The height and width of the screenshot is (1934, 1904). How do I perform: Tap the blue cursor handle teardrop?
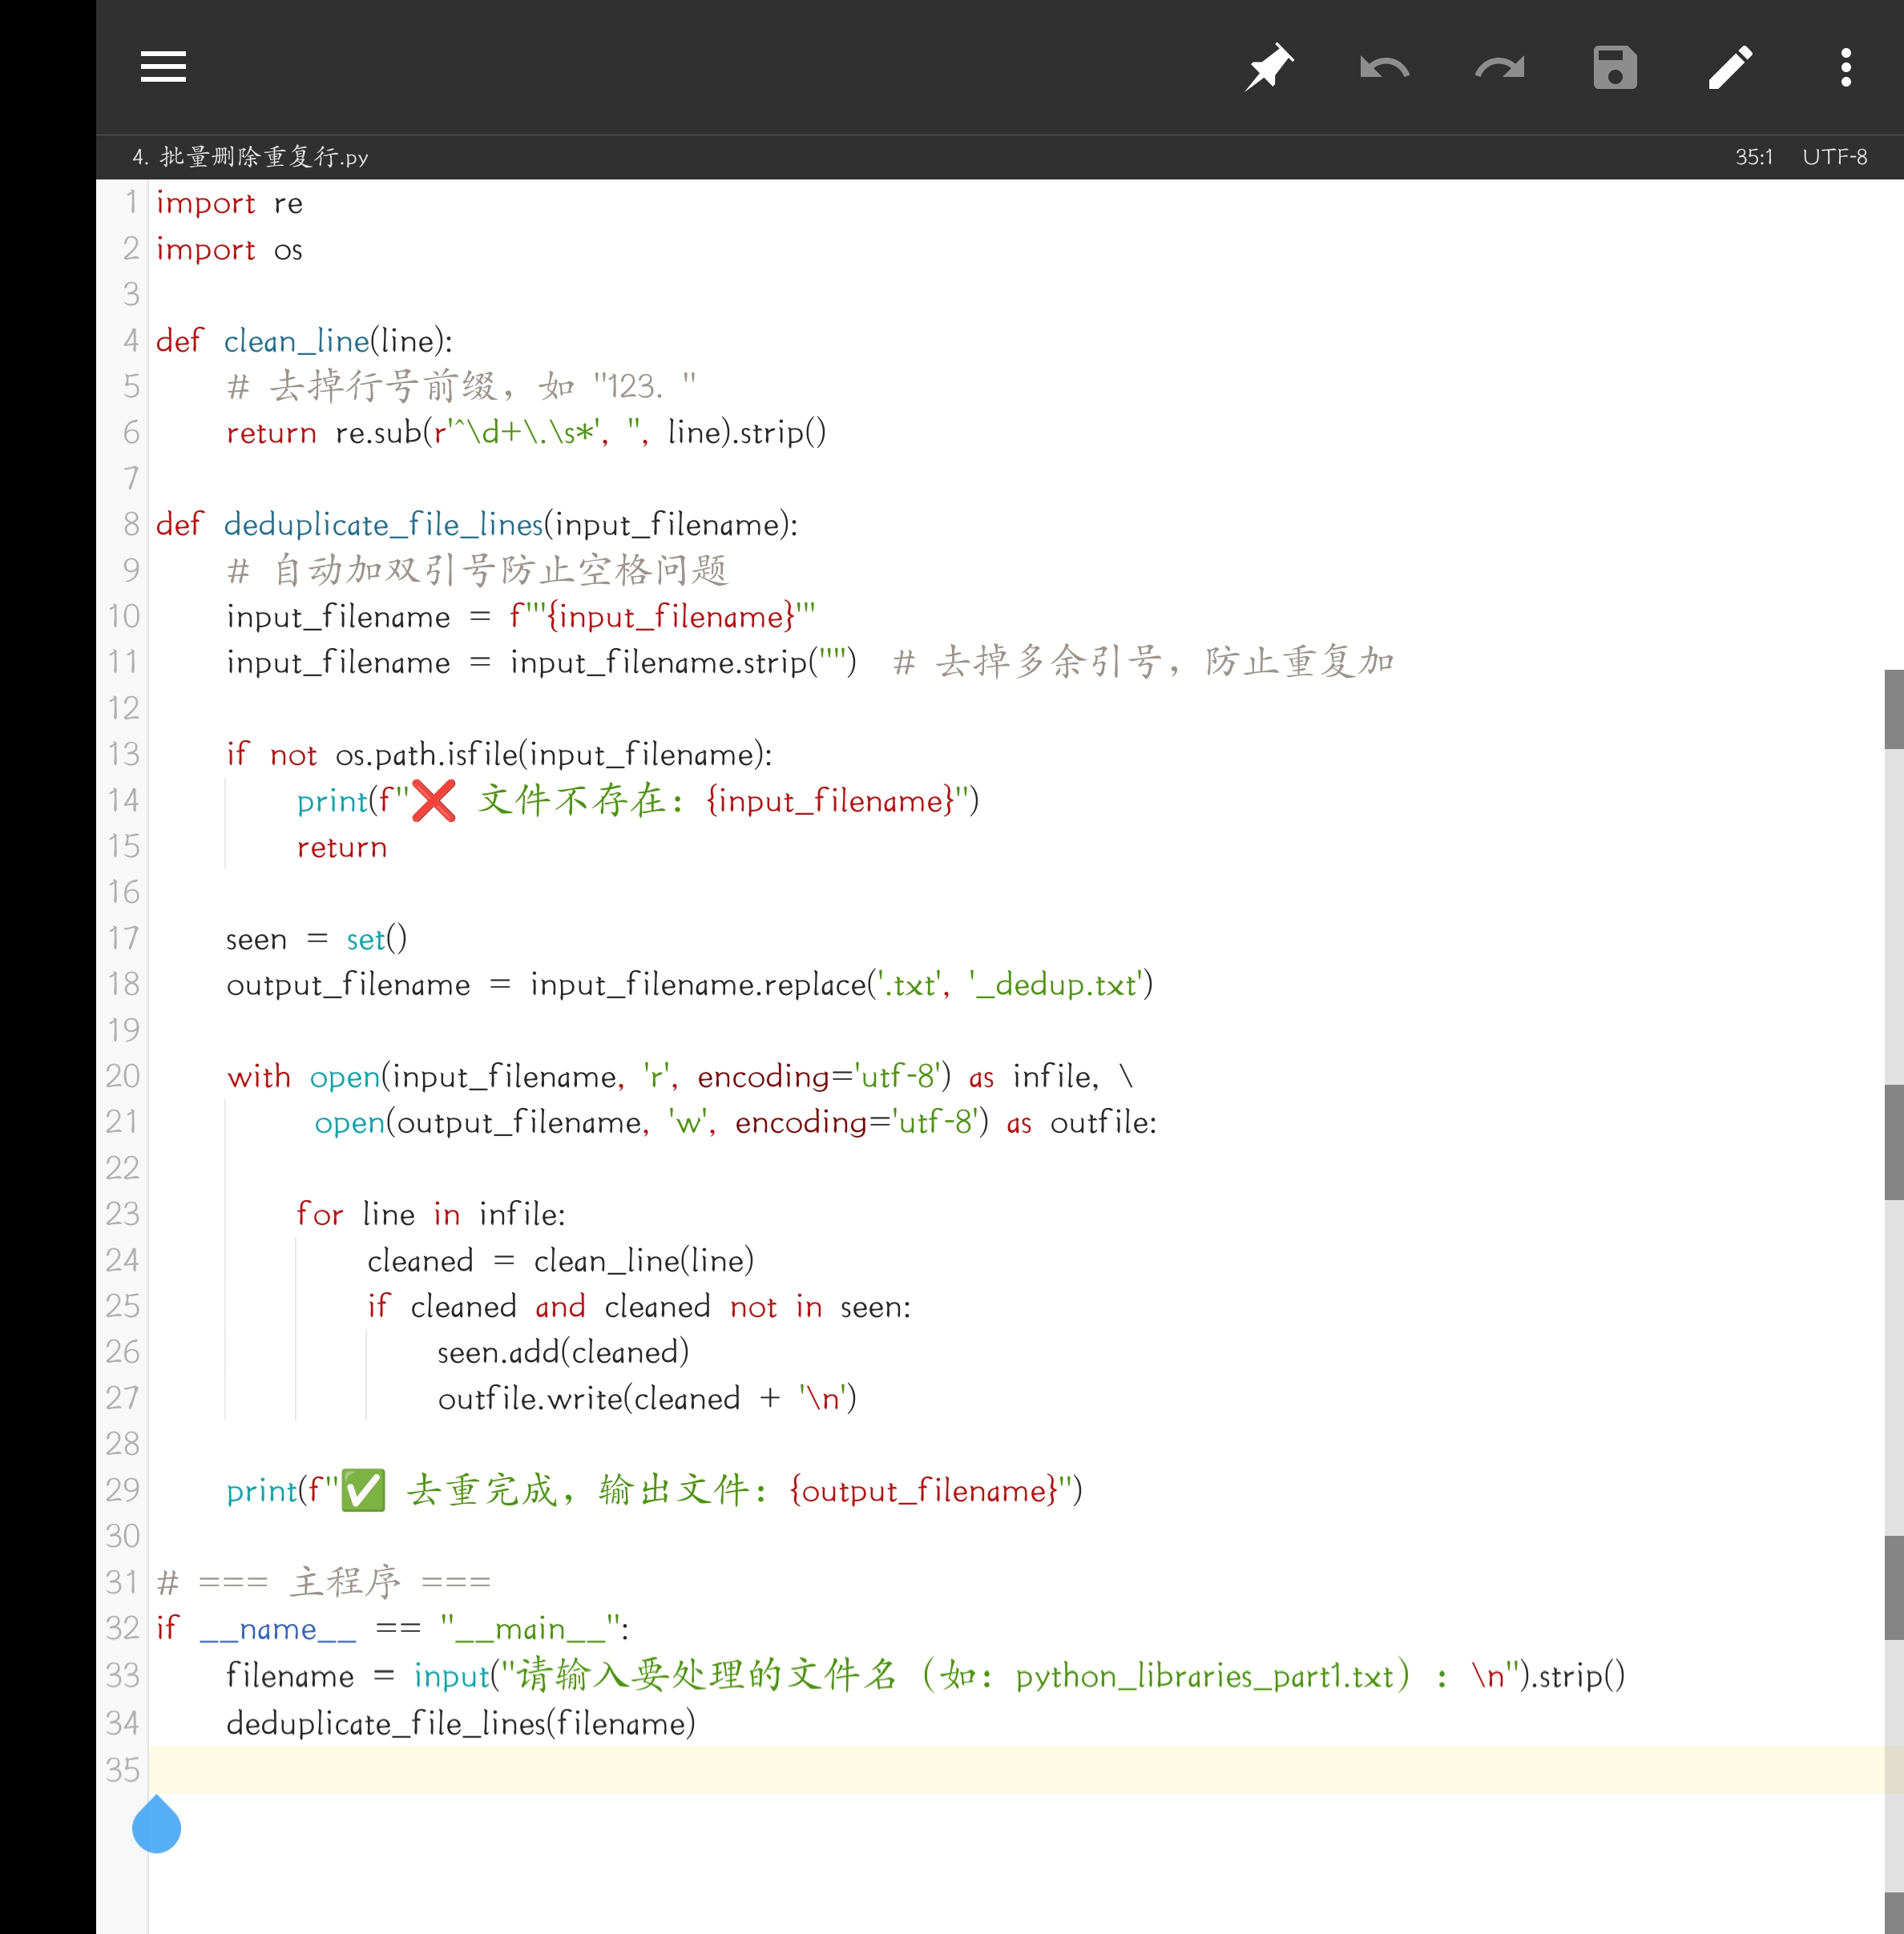(x=157, y=1825)
